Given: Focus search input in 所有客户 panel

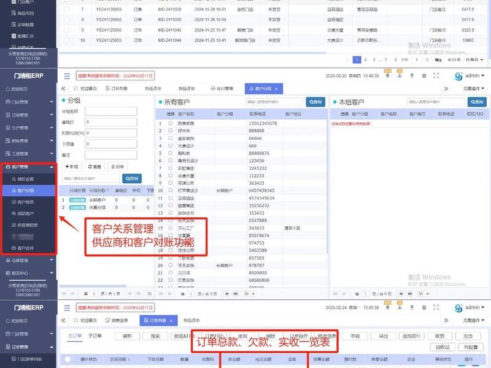Looking at the screenshot, I should pos(274,102).
